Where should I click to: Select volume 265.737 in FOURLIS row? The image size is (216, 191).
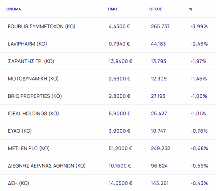point(160,26)
